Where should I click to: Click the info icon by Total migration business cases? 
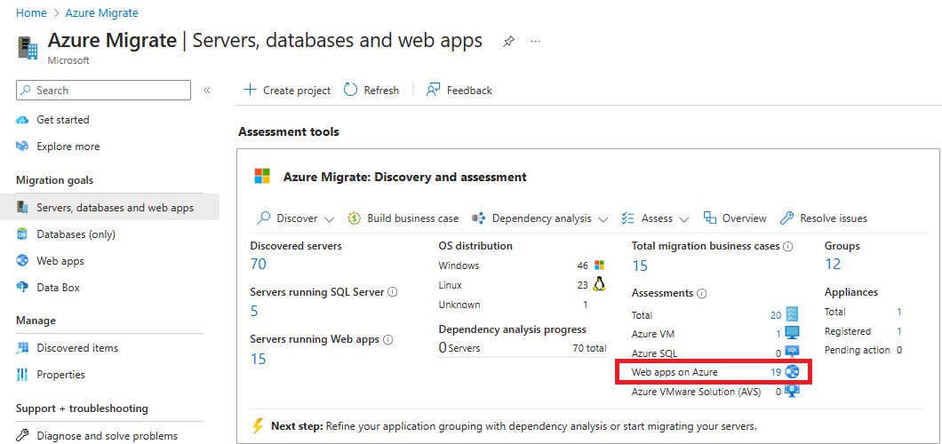pos(788,246)
